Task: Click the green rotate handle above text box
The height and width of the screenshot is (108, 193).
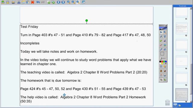Action: 87,20
